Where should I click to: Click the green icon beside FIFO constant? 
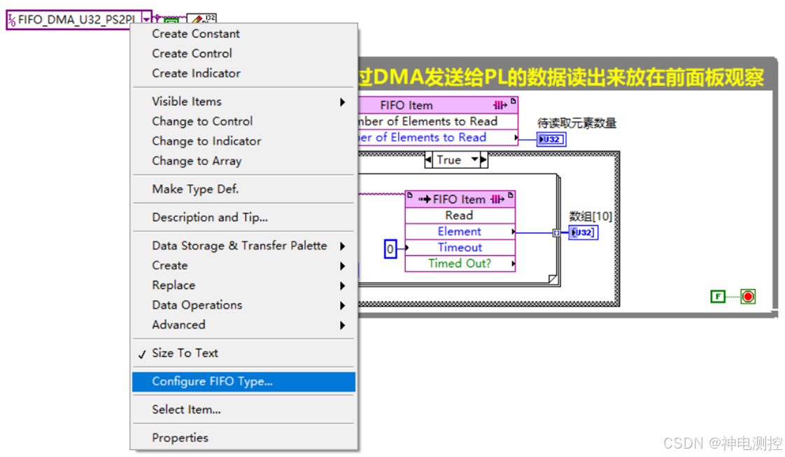(x=171, y=22)
